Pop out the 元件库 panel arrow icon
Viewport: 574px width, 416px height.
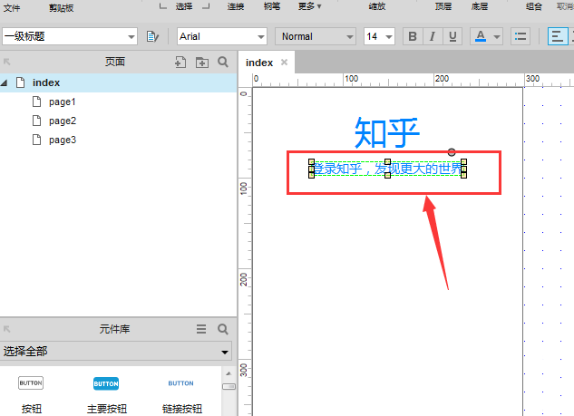(6, 329)
